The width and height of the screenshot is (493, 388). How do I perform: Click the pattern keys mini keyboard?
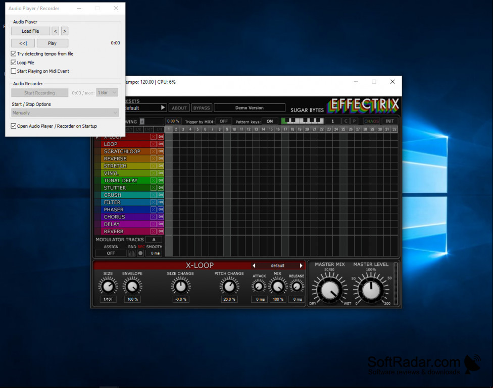(302, 121)
